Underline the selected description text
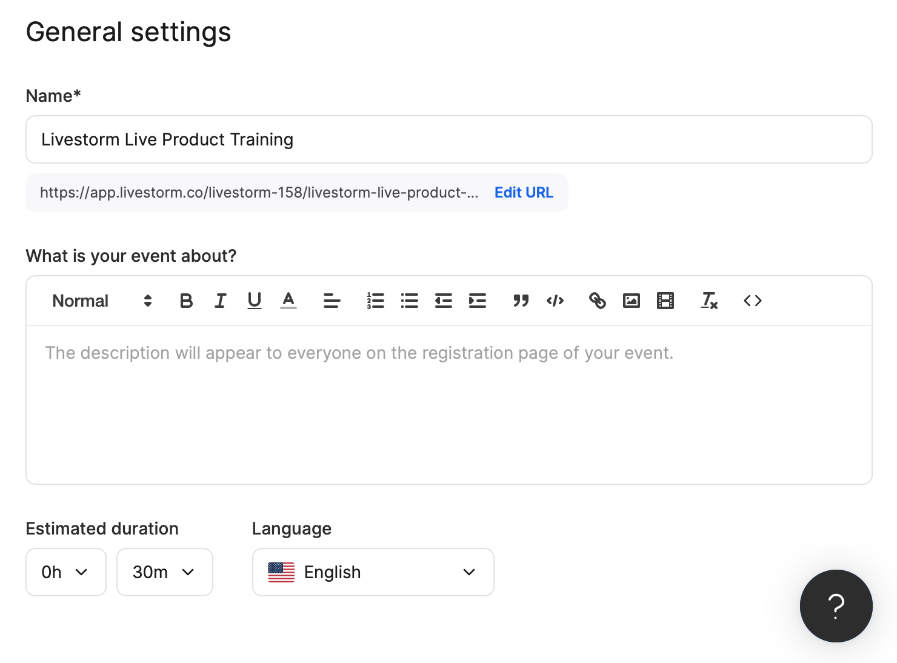This screenshot has width=897, height=663. pyautogui.click(x=255, y=301)
